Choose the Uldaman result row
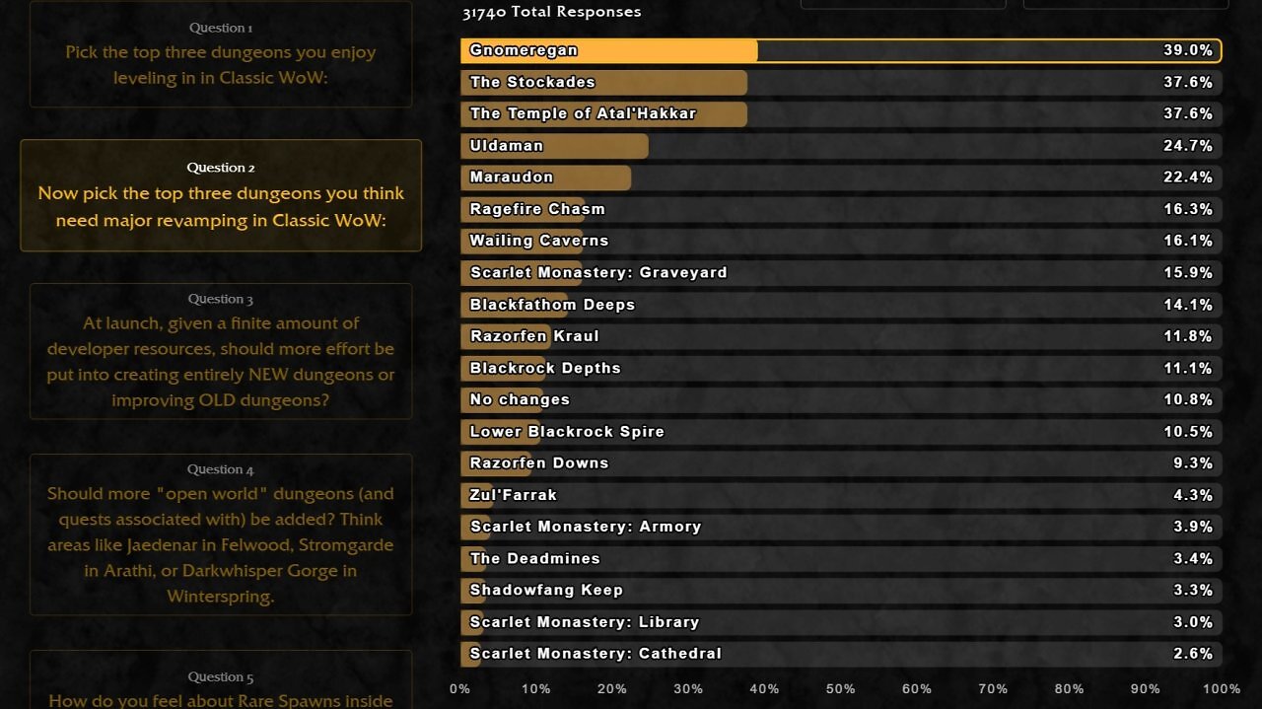 (x=841, y=146)
